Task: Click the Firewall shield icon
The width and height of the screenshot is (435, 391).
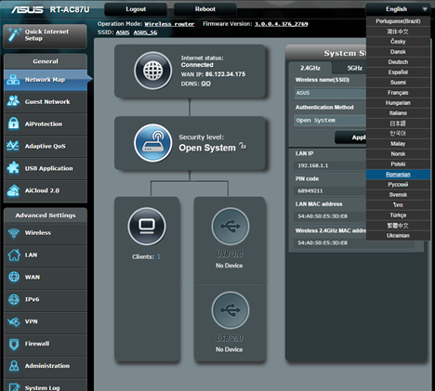Action: point(14,344)
